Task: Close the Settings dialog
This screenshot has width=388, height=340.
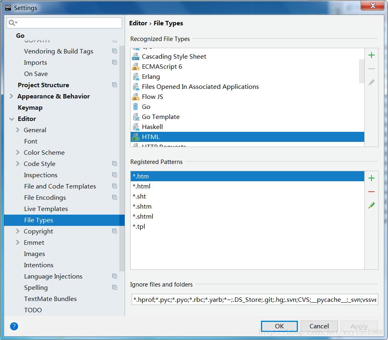Action: click(373, 6)
